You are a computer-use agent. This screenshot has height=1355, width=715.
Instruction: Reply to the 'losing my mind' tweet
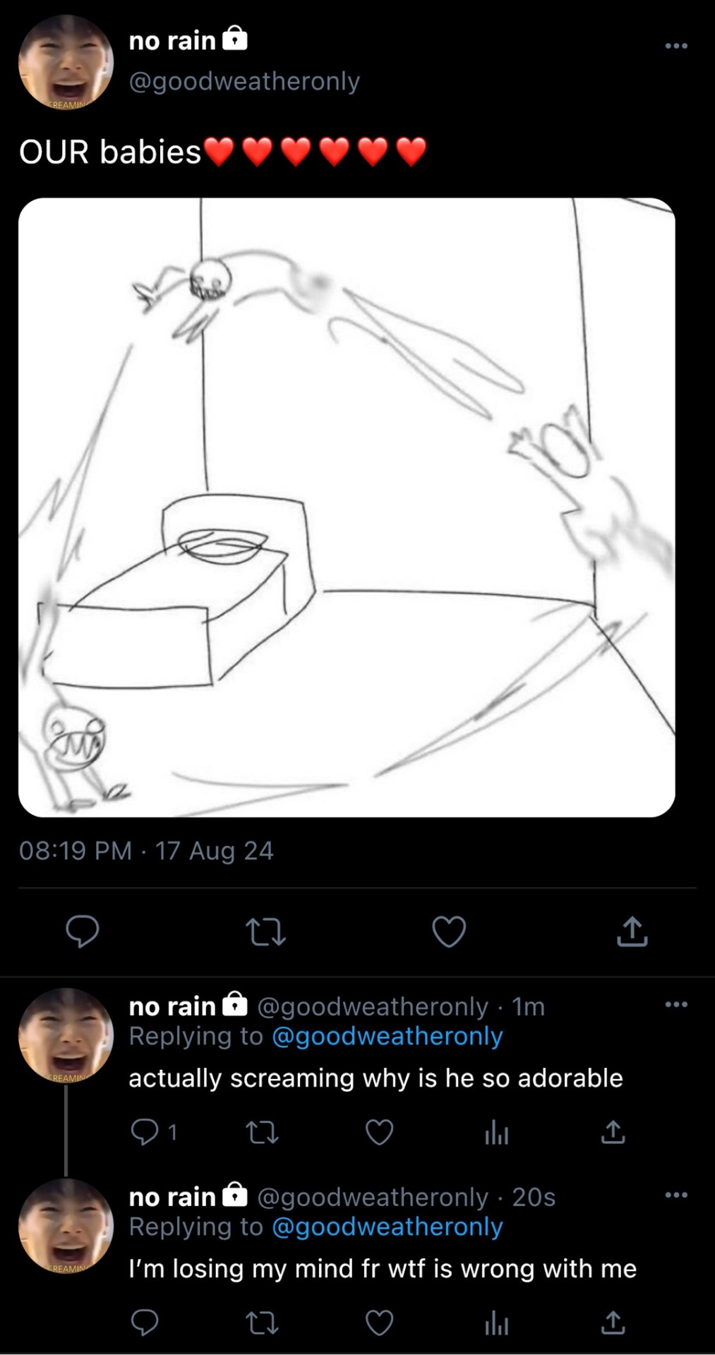coord(145,1323)
